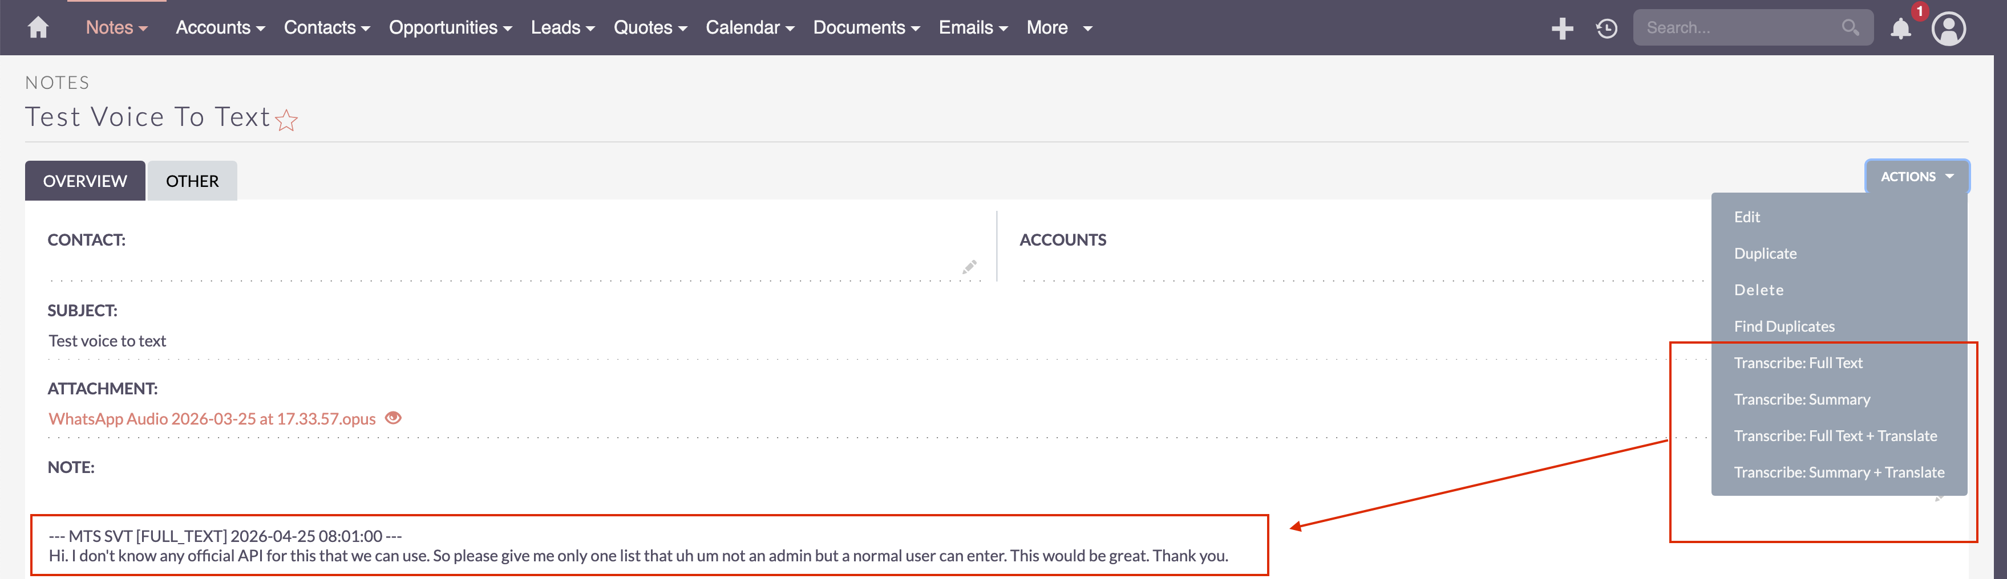Toggle the favorite star next to Test Voice To Text

coord(286,121)
